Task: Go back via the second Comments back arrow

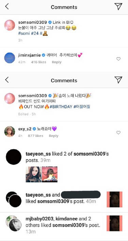Action: click(7, 80)
